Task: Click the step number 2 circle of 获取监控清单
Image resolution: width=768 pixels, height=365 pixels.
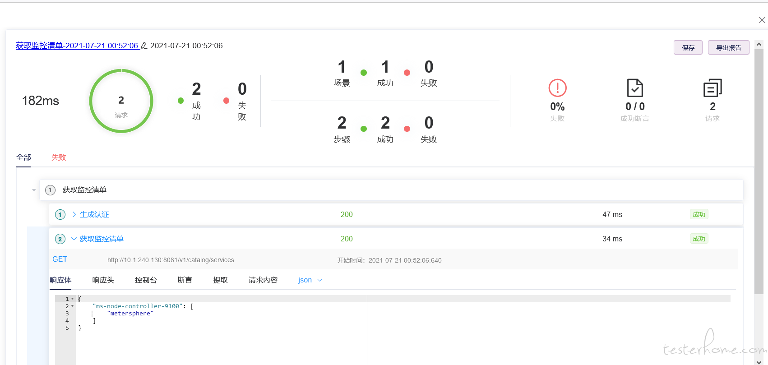Action: (x=60, y=239)
